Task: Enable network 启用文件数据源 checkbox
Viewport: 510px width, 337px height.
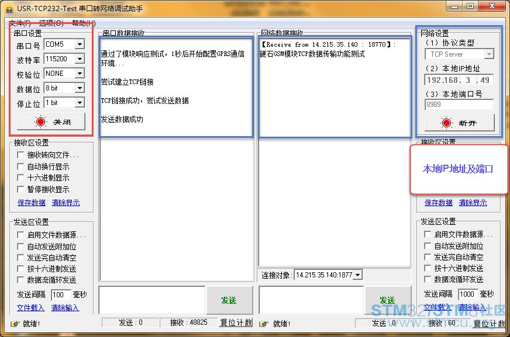Action: pyautogui.click(x=428, y=234)
